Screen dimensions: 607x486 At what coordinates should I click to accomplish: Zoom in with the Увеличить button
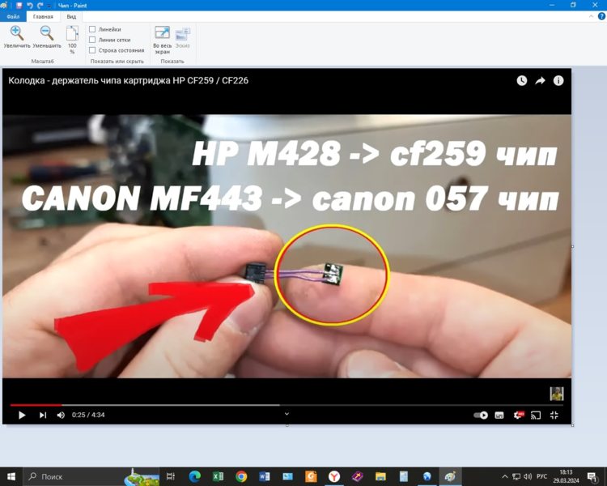click(x=17, y=36)
